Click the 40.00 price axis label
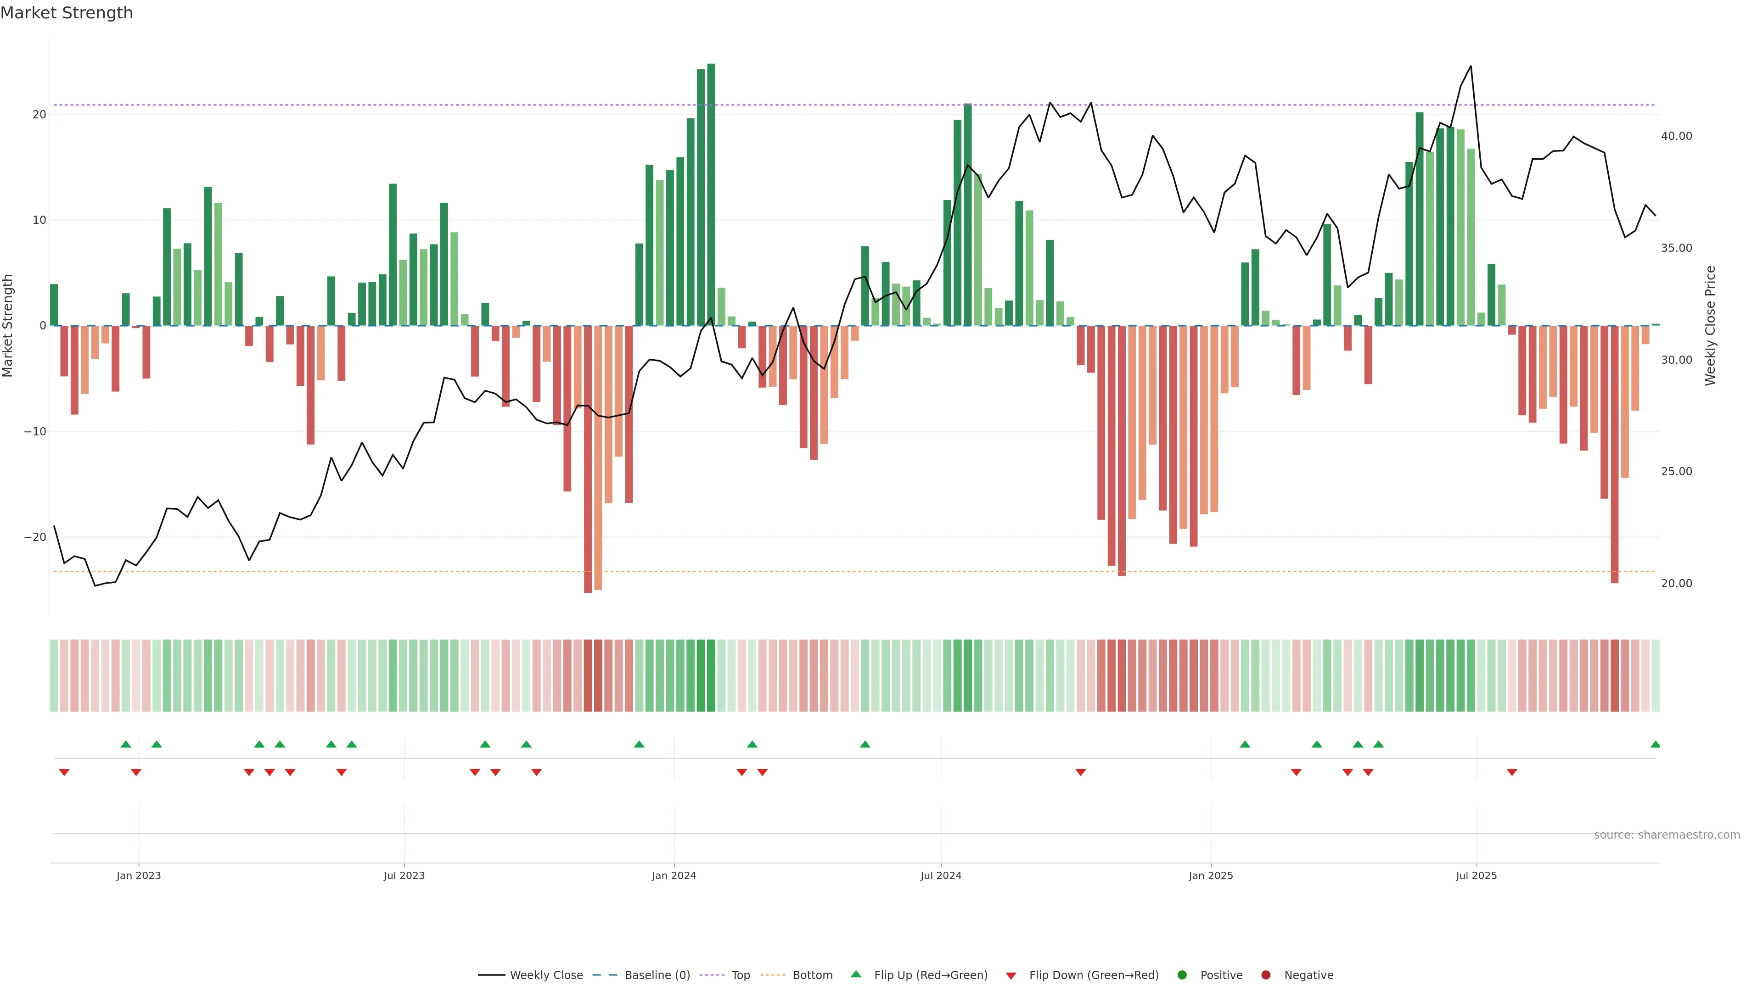Image resolution: width=1763 pixels, height=991 pixels. pyautogui.click(x=1676, y=136)
